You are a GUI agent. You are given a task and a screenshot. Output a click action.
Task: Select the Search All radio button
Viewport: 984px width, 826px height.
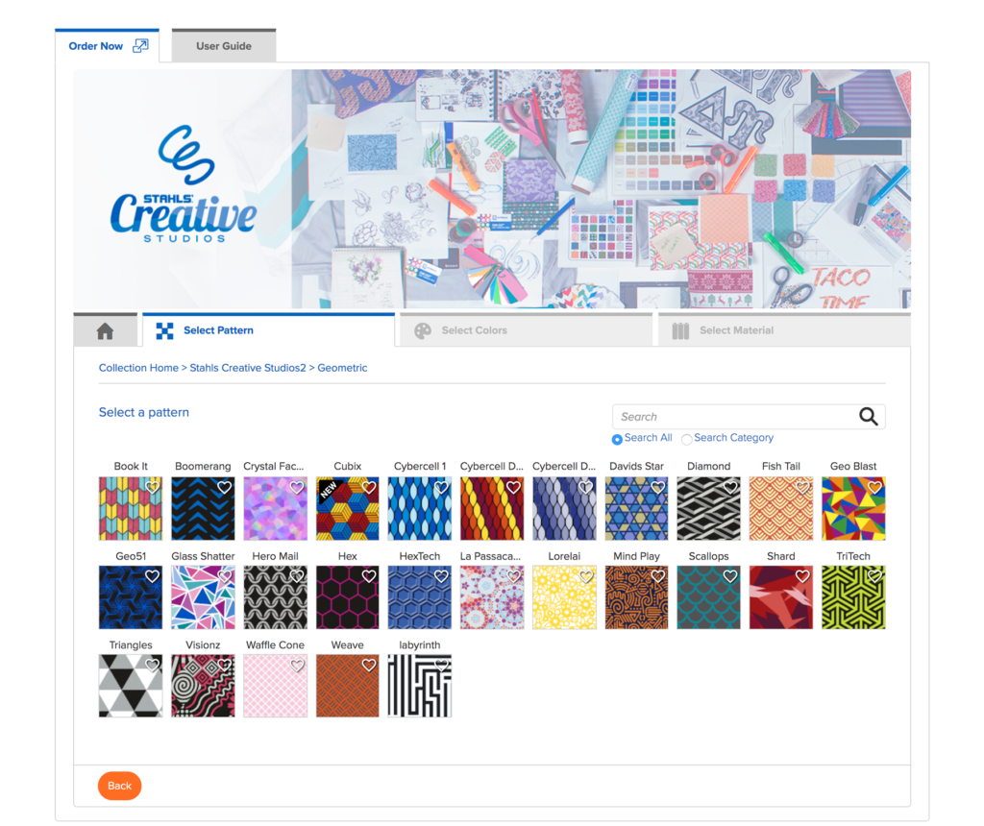617,439
